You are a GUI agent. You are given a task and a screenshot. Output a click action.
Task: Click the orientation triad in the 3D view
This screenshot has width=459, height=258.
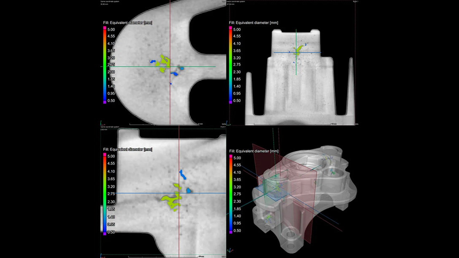pyautogui.click(x=230, y=250)
